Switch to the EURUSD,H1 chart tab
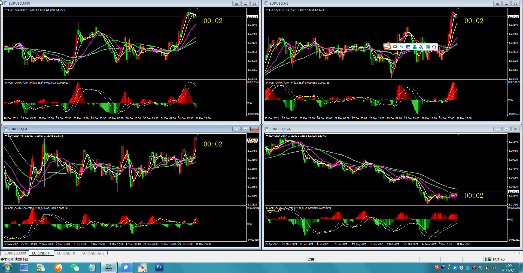 66,253
